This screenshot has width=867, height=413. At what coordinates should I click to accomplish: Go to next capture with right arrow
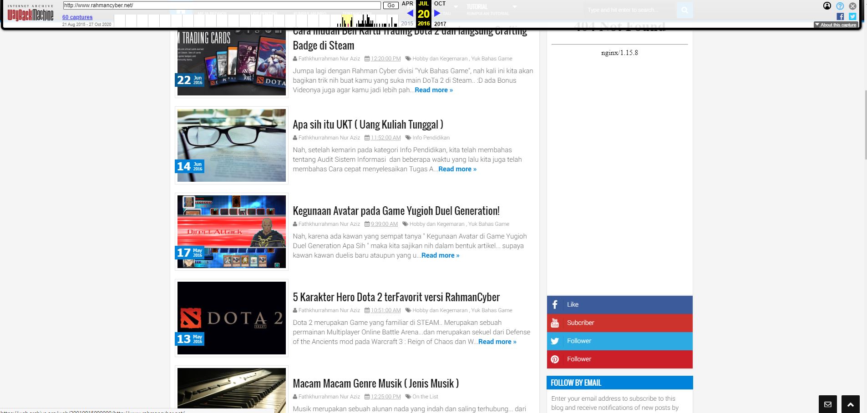point(437,13)
